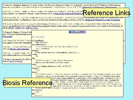
Task: Click the yellow Biosis Reference callout
Action: point(27,82)
